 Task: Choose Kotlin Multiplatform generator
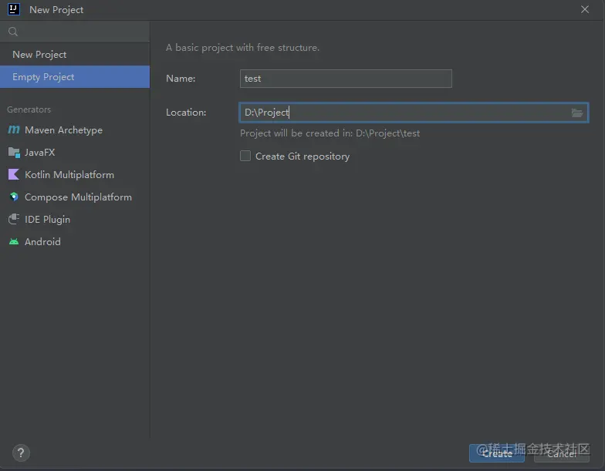[75, 174]
